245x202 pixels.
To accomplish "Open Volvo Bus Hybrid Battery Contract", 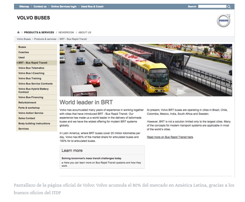I will [33, 90].
